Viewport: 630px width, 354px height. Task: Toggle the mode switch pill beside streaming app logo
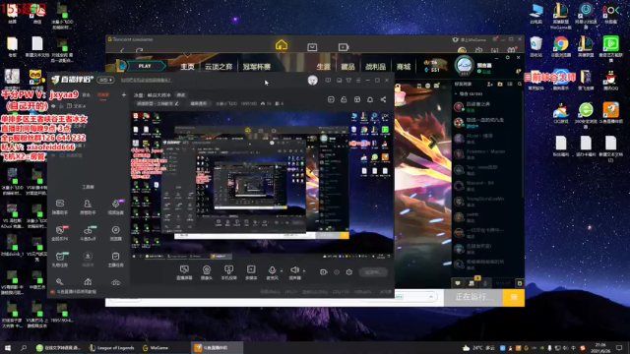click(105, 80)
